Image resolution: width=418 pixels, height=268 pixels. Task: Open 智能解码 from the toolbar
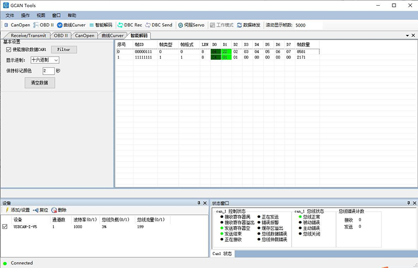click(100, 25)
